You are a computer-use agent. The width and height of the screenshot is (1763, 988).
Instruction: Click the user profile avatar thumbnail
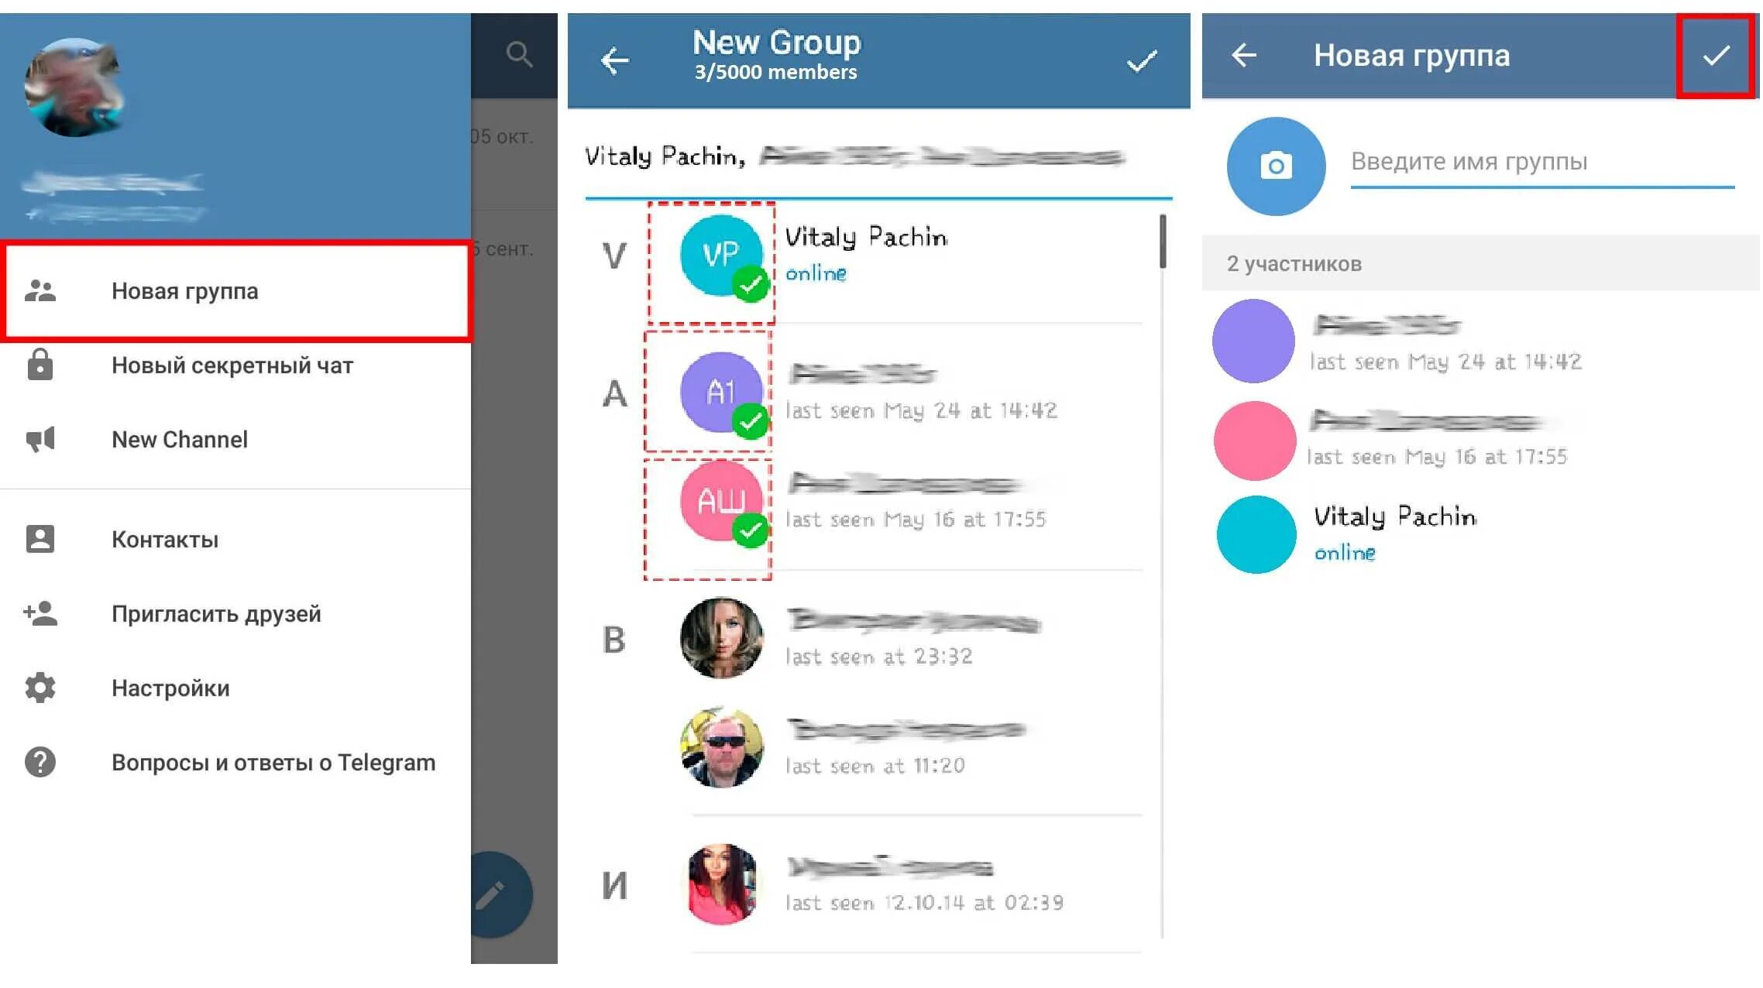coord(77,77)
